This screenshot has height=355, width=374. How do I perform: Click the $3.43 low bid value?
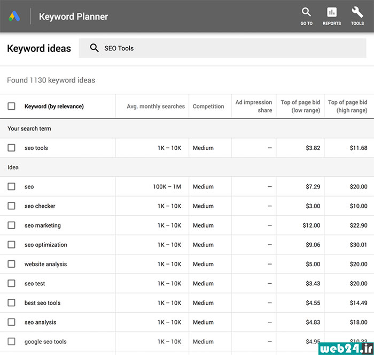click(x=313, y=283)
